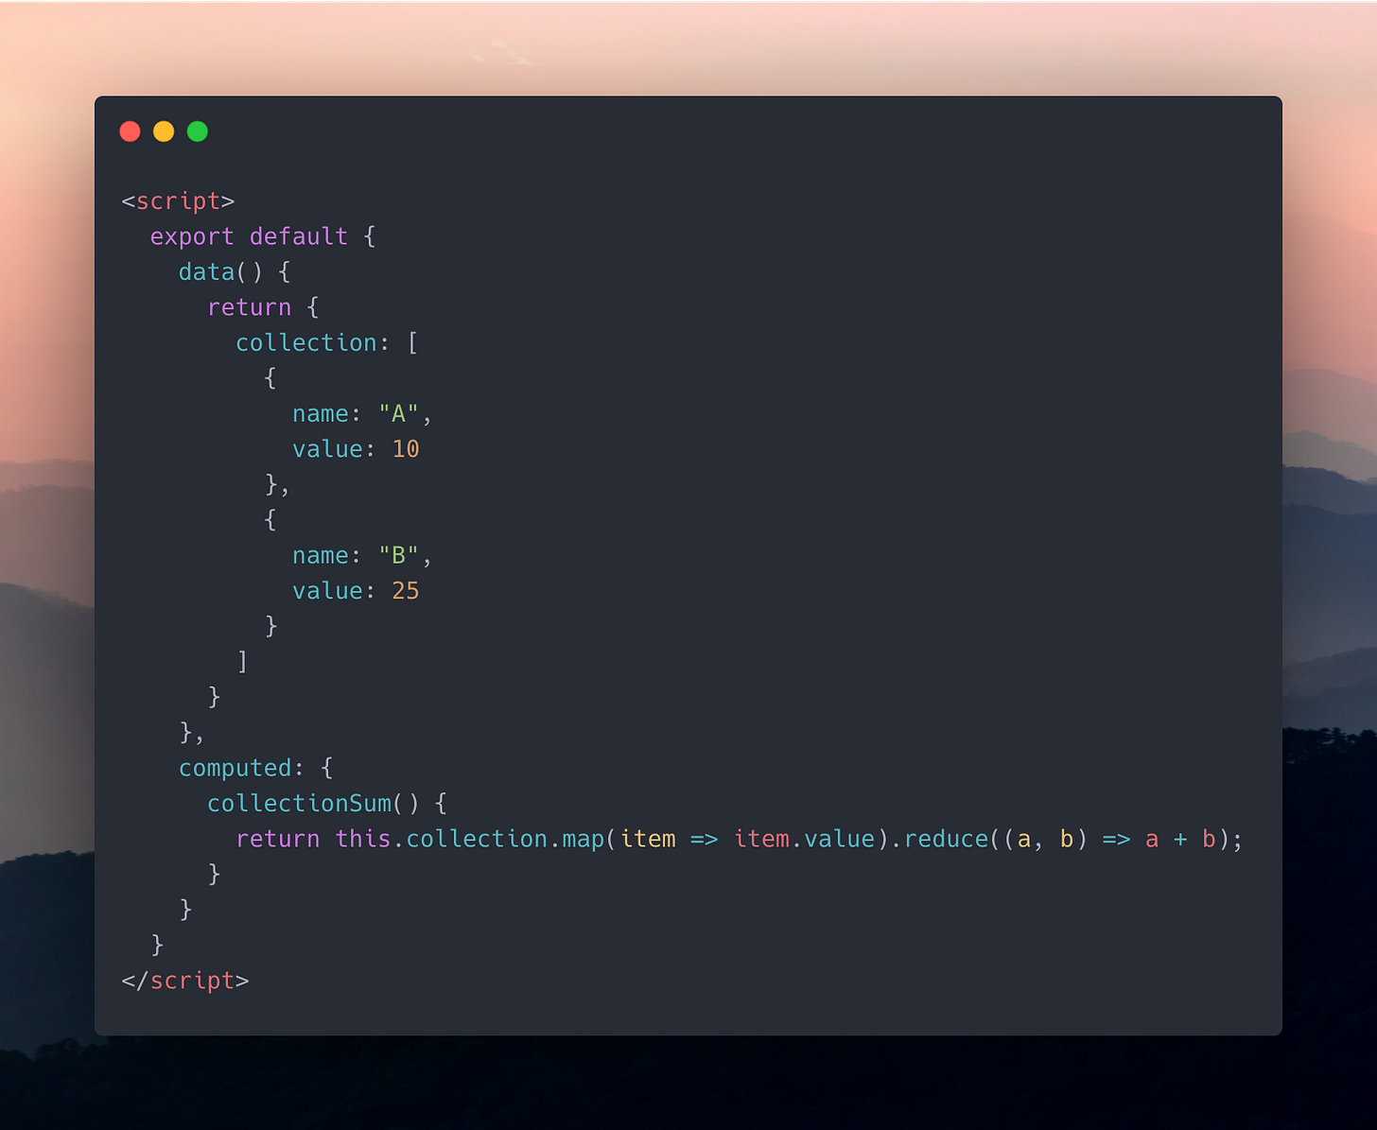The height and width of the screenshot is (1130, 1377).
Task: Click the number 25
Action: (x=406, y=591)
